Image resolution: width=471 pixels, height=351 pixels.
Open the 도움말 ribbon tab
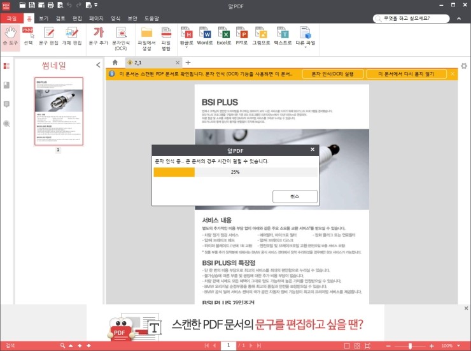pos(151,18)
